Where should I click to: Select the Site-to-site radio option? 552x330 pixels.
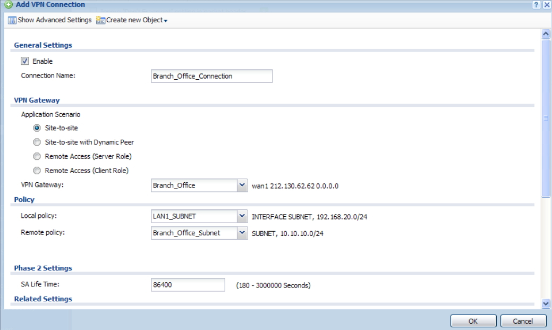click(37, 128)
